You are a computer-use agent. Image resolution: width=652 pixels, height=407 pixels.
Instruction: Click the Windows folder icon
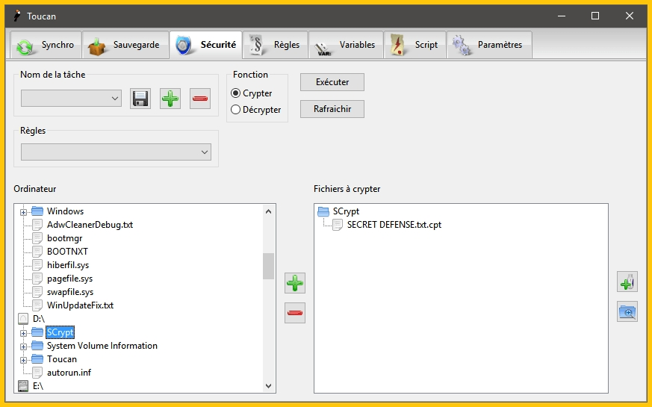37,211
